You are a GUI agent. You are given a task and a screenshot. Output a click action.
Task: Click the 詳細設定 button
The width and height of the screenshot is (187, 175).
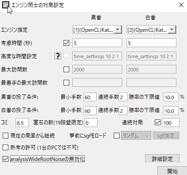pos(162,159)
